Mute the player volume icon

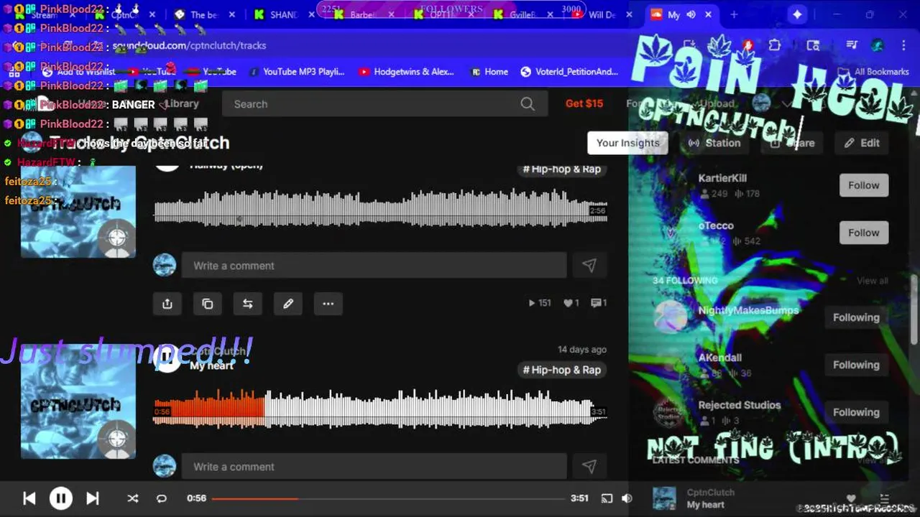(627, 498)
